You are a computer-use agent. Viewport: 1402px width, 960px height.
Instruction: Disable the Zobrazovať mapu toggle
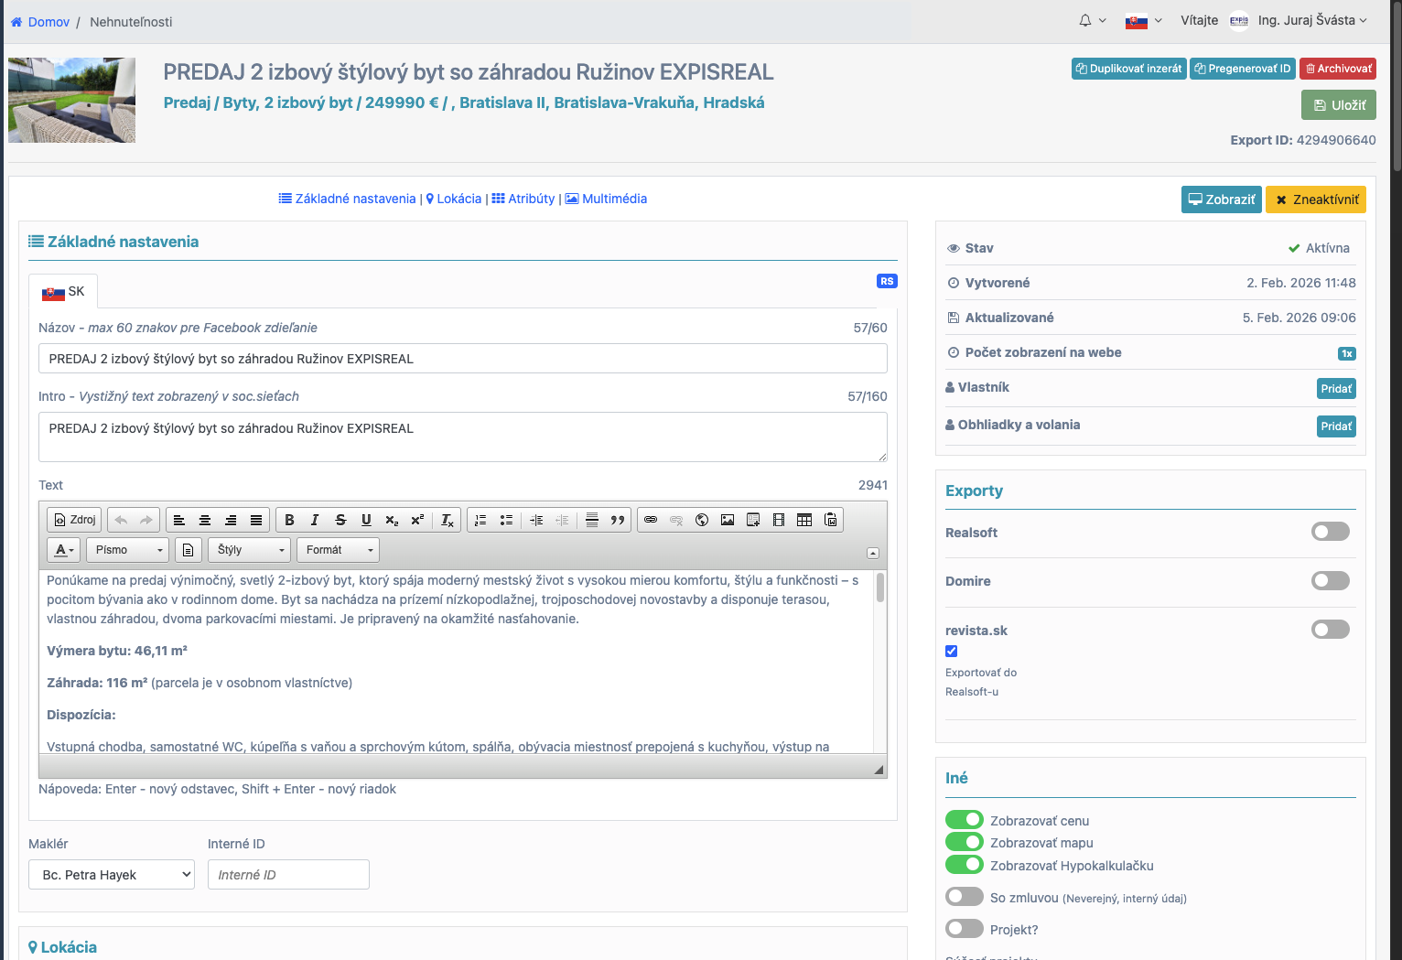[x=964, y=842]
